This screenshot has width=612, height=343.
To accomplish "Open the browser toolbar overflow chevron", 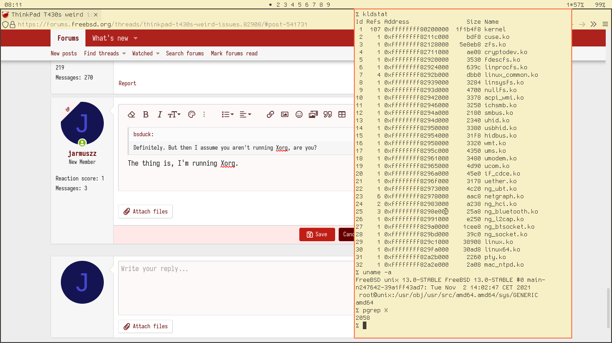I will (594, 24).
